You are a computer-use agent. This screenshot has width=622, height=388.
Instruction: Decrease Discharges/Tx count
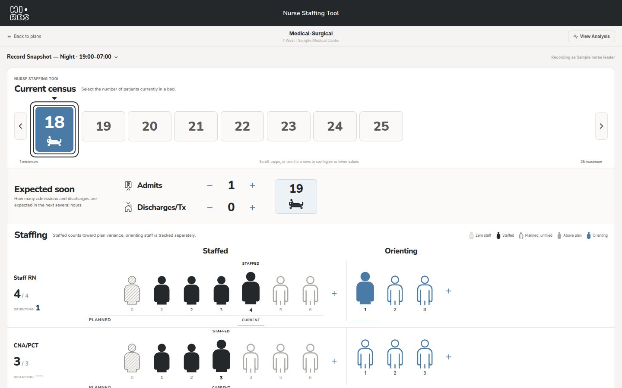coord(210,207)
